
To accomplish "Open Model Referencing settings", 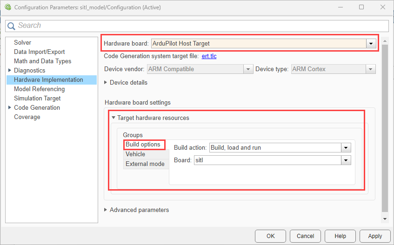I will [x=40, y=89].
